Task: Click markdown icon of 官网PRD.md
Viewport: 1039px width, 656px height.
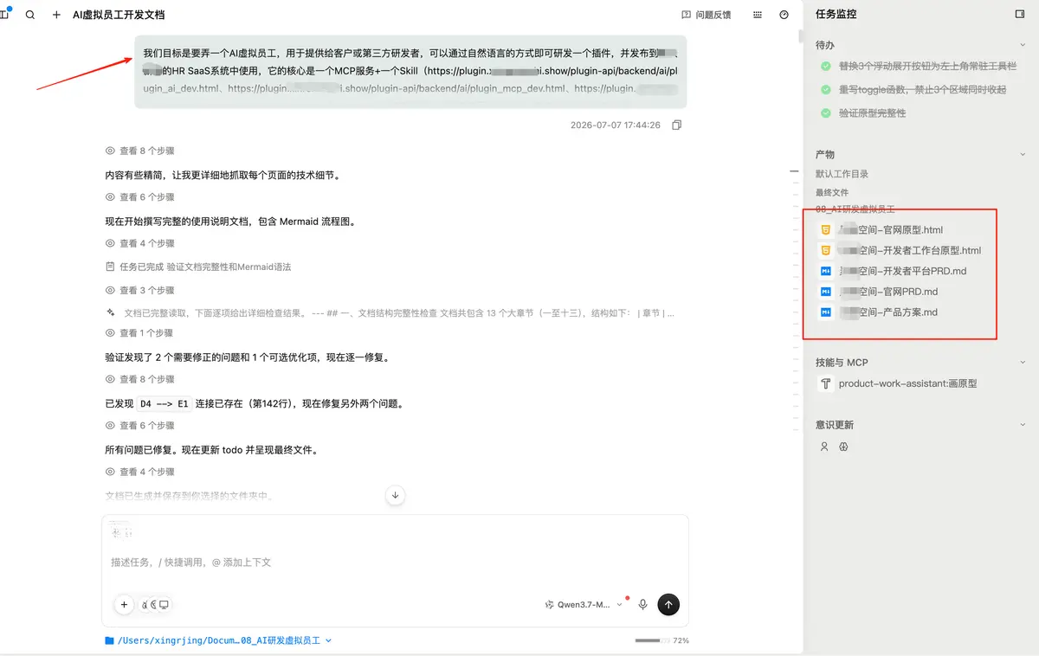Action: (x=826, y=292)
